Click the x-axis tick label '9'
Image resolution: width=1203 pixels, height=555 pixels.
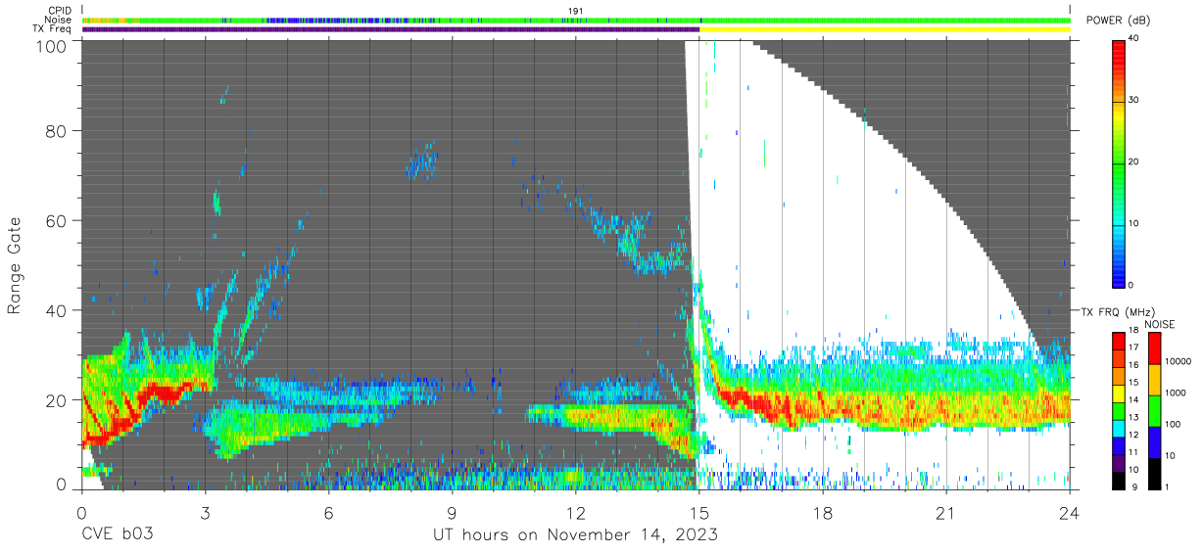(x=453, y=512)
